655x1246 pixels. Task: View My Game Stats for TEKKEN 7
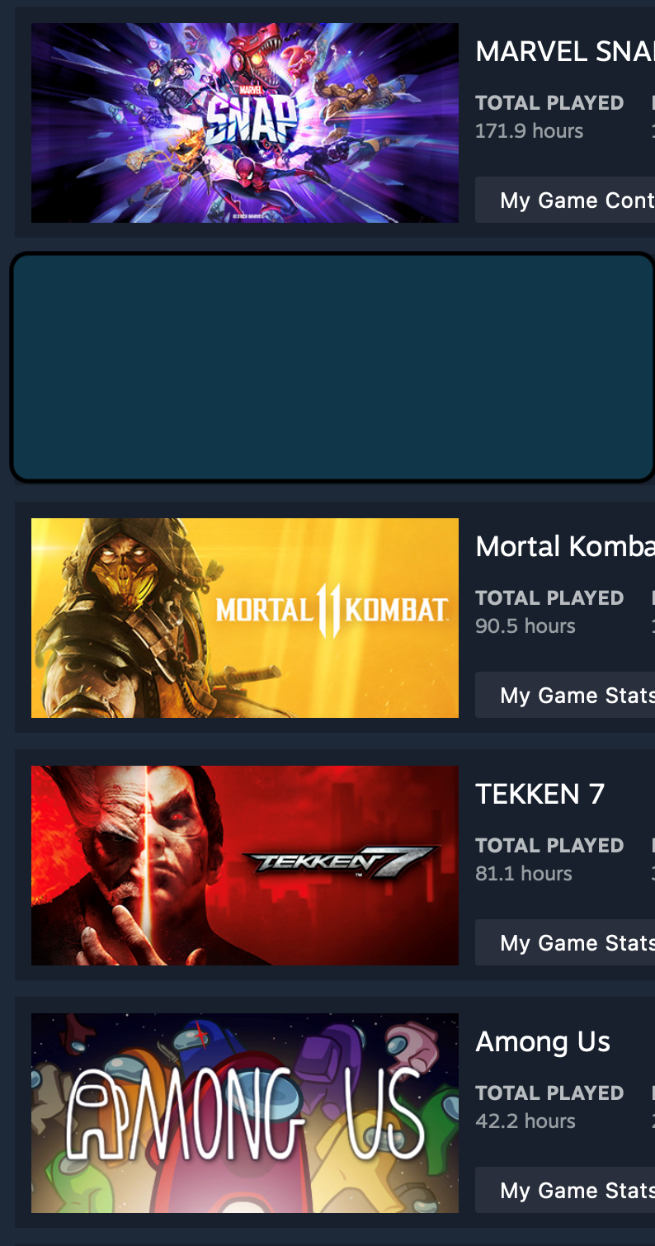point(565,942)
